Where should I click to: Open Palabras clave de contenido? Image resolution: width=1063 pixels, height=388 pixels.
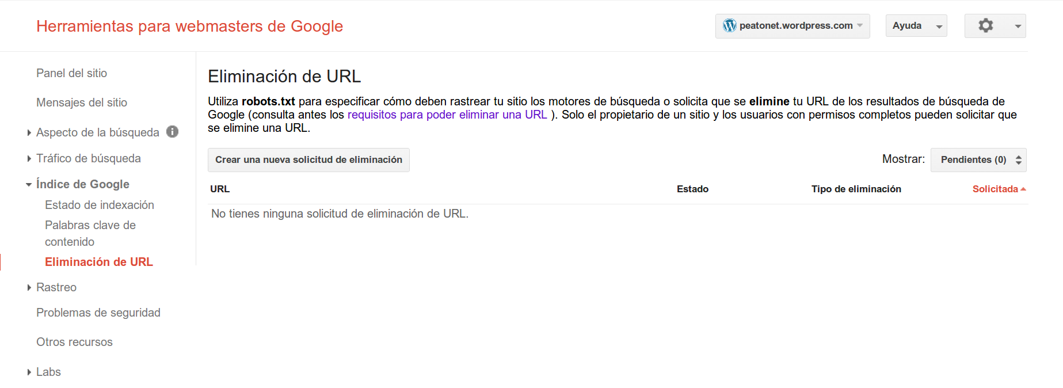click(x=90, y=233)
